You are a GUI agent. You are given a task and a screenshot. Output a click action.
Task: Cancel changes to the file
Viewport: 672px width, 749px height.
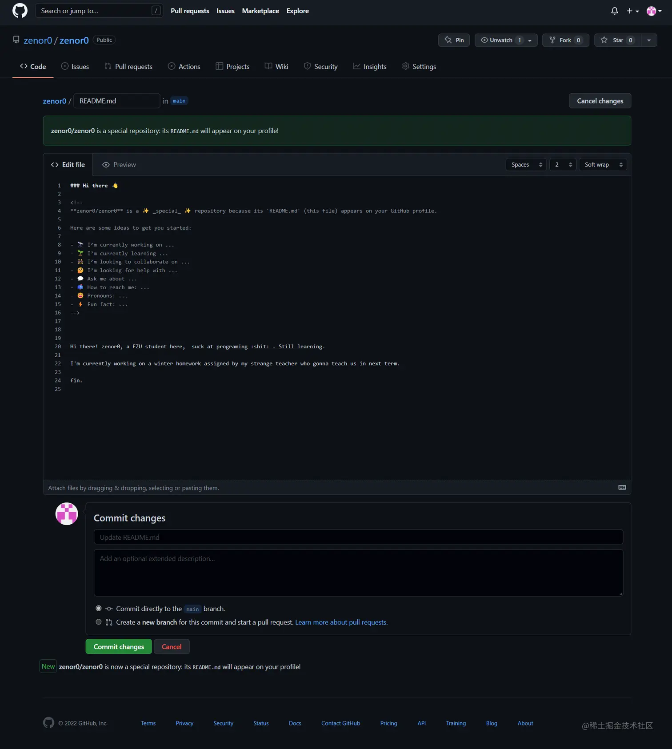pyautogui.click(x=600, y=101)
